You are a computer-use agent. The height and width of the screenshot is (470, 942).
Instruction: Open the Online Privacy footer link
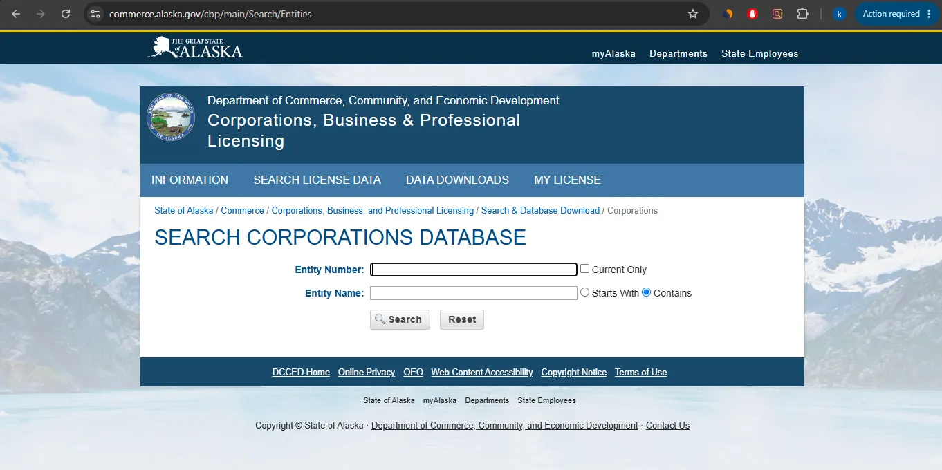click(x=367, y=372)
